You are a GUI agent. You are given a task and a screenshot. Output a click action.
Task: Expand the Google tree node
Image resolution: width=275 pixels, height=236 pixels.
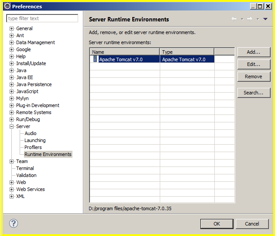click(11, 49)
